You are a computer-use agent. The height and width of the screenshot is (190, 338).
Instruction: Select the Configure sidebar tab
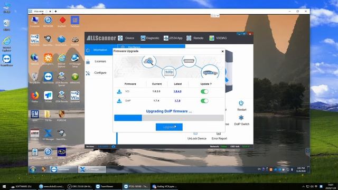99,73
